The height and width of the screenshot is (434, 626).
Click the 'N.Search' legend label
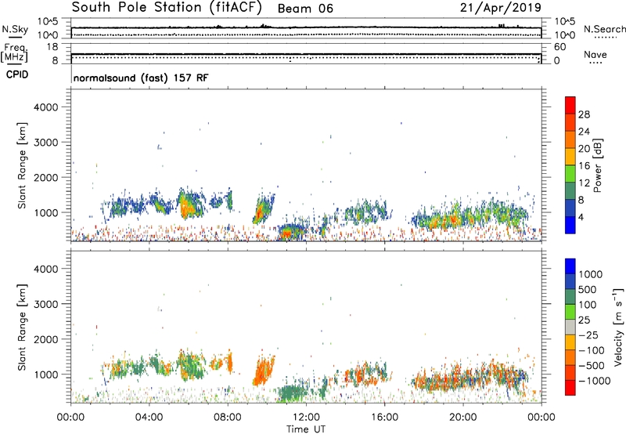605,29
